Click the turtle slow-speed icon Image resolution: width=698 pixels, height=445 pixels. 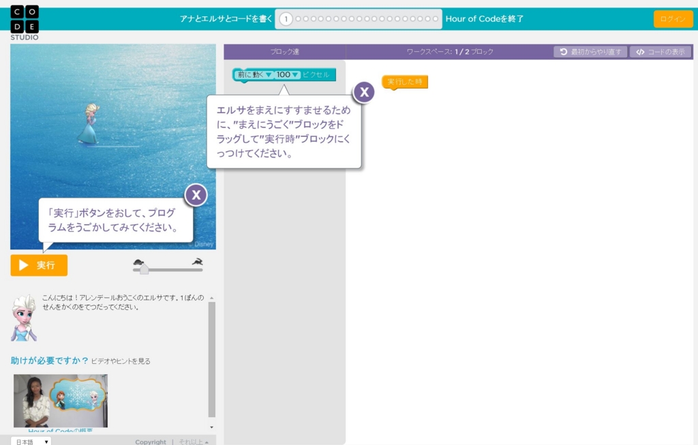point(138,262)
